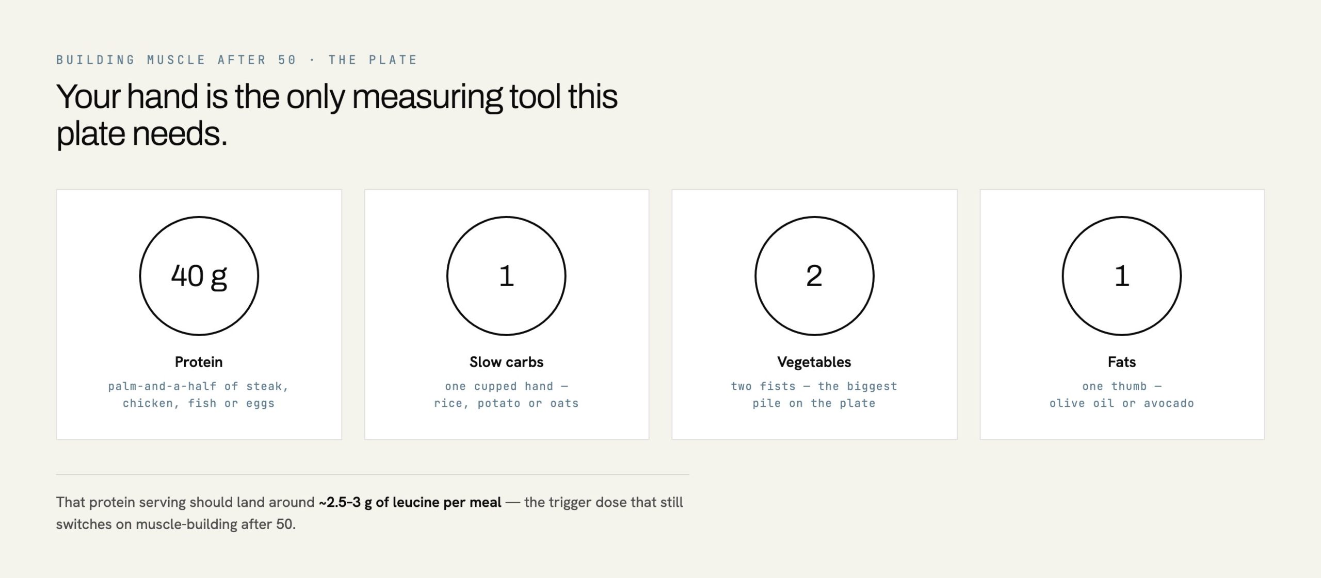Click the Vegetables circle showing 2
Screen dimensions: 1321x578
[814, 276]
